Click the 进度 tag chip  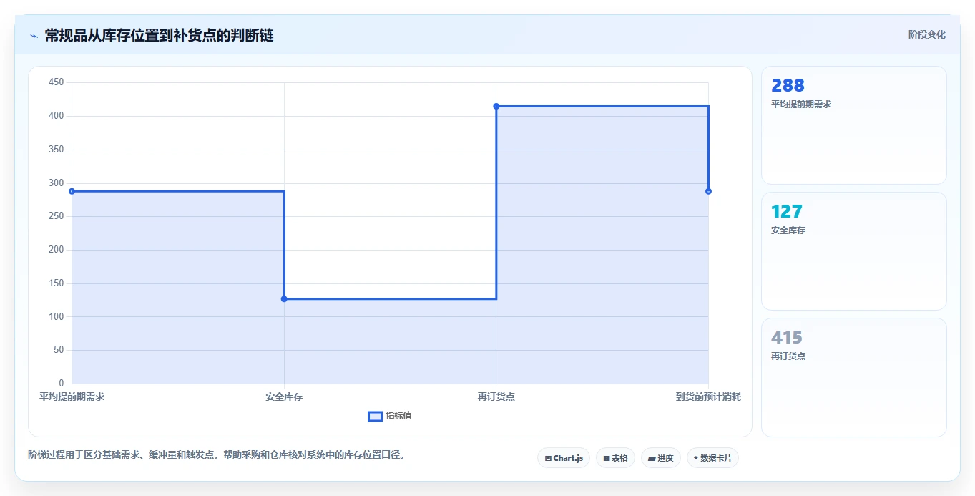click(660, 458)
